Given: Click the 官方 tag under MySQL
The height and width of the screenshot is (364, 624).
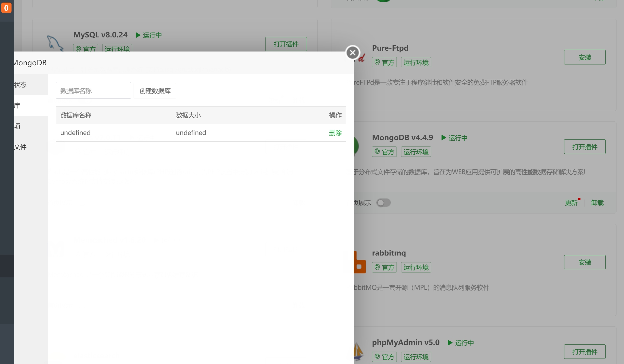Looking at the screenshot, I should pyautogui.click(x=86, y=48).
